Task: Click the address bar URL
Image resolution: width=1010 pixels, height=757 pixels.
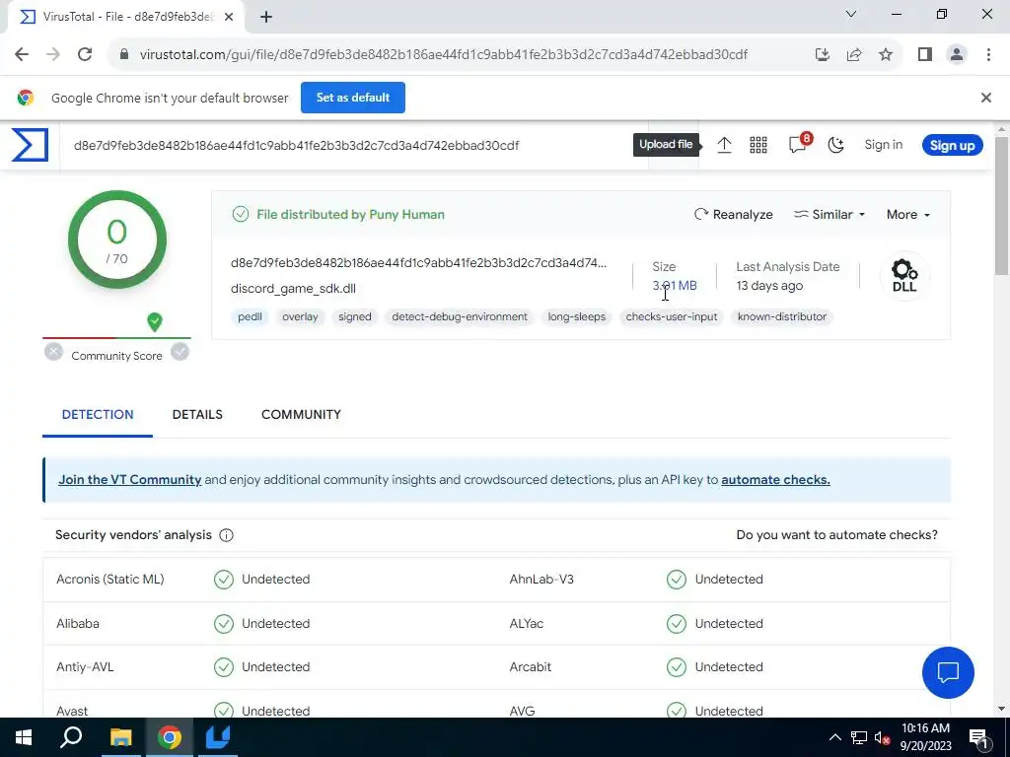Action: click(x=444, y=55)
